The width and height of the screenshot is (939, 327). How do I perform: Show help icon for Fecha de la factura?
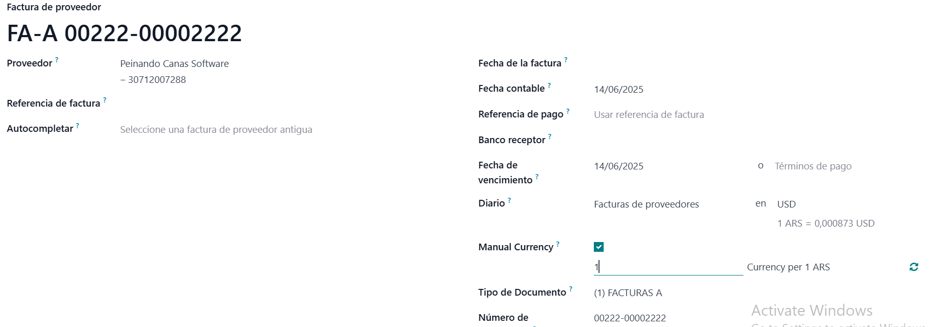coord(566,60)
